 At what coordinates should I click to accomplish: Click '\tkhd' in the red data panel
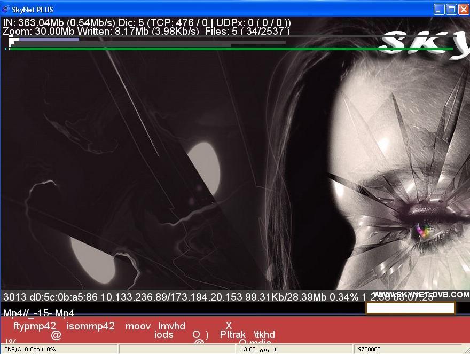coord(264,335)
